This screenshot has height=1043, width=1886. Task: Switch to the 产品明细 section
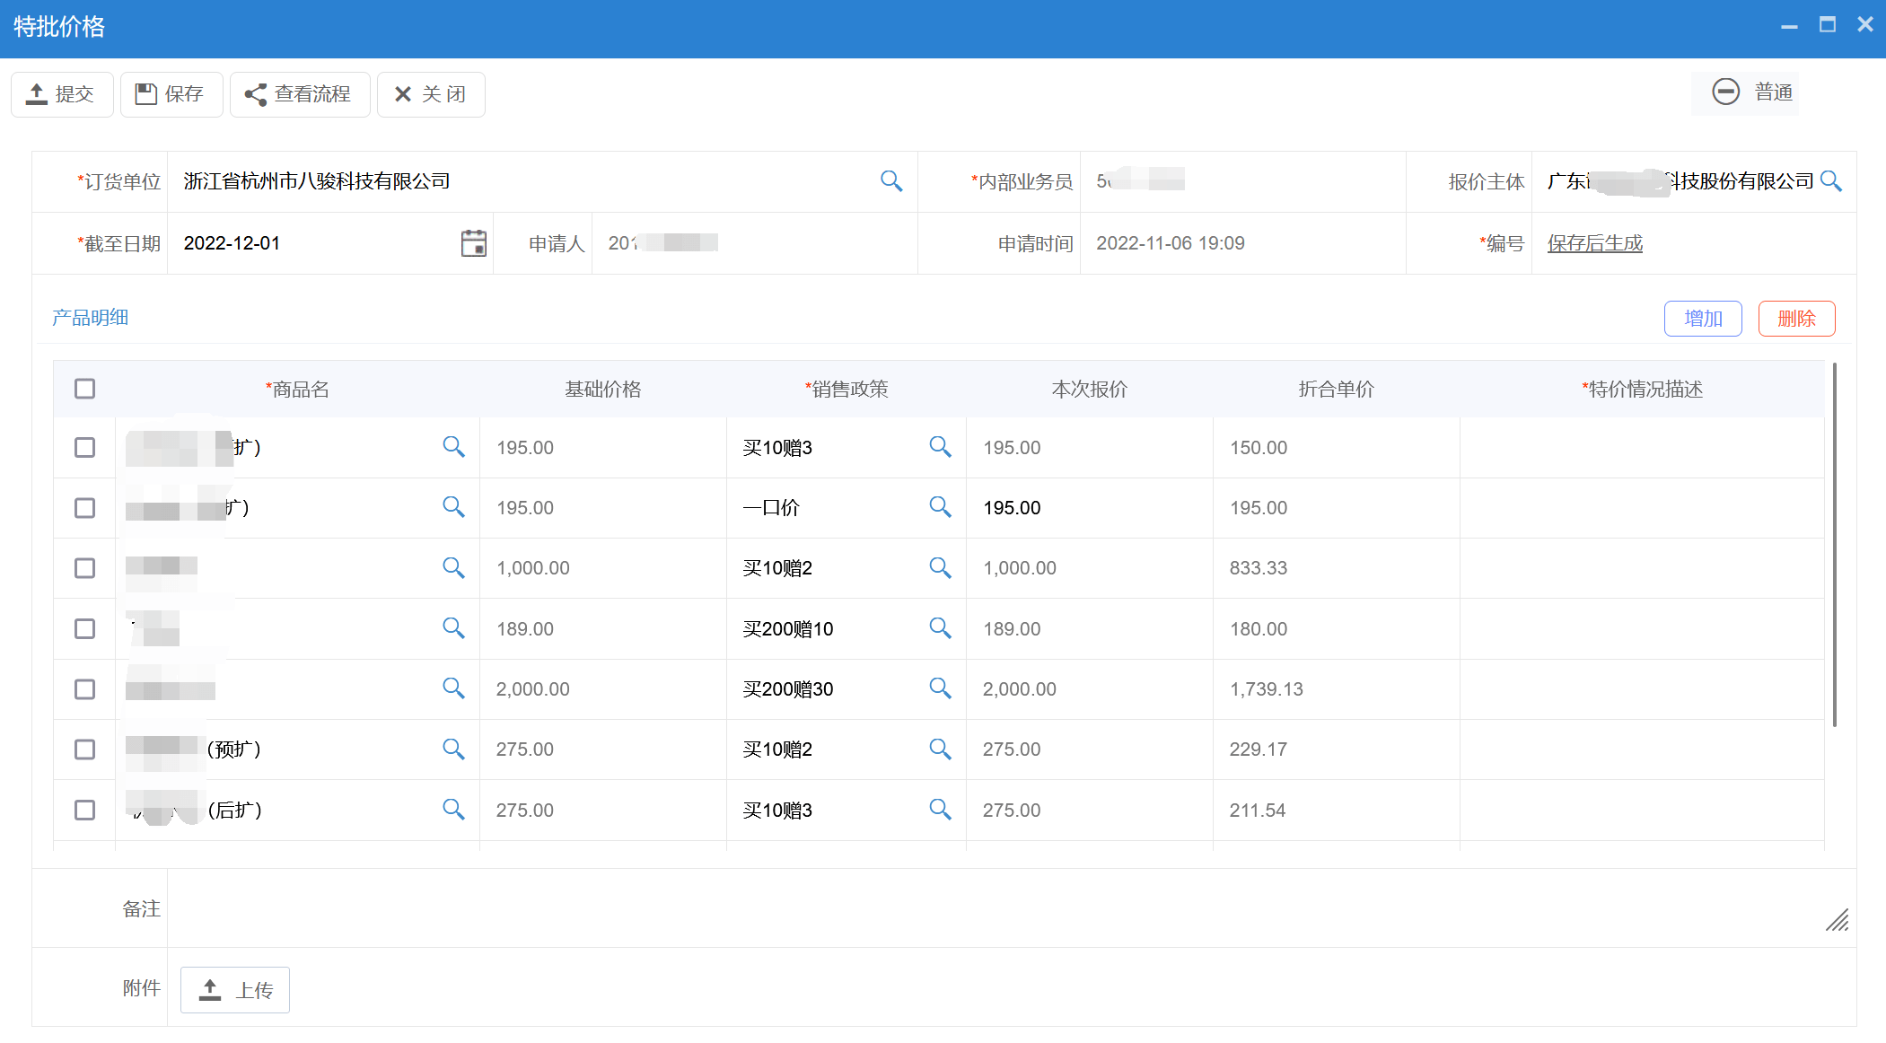point(90,318)
